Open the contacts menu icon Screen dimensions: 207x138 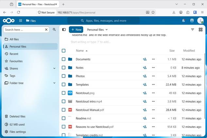point(192,21)
